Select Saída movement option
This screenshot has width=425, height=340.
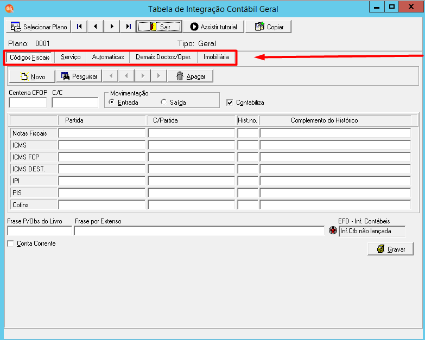coord(174,102)
